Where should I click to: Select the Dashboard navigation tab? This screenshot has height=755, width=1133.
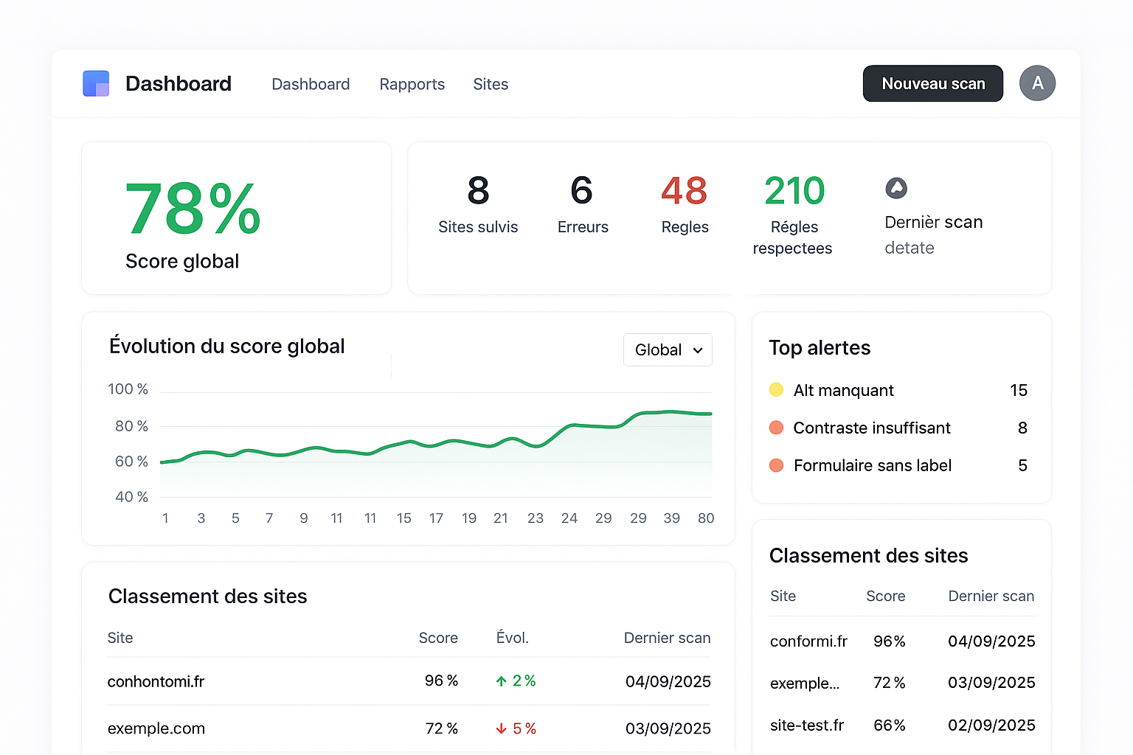pyautogui.click(x=311, y=84)
